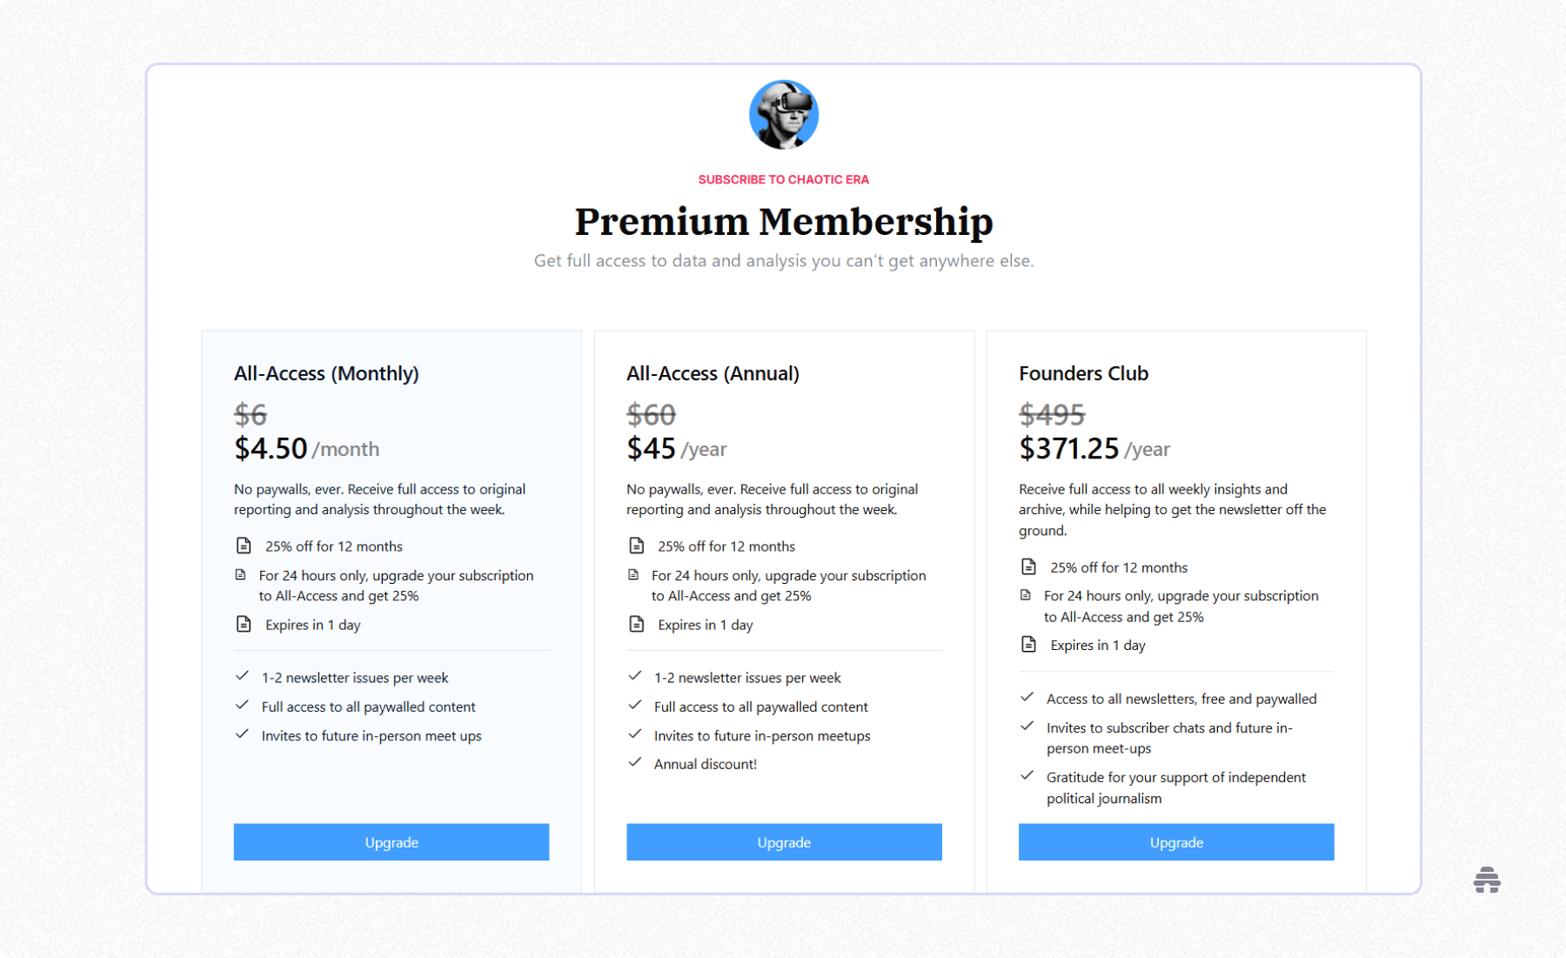This screenshot has height=958, width=1566.
Task: Click the profile avatar wearing a VR headset
Action: pos(783,114)
